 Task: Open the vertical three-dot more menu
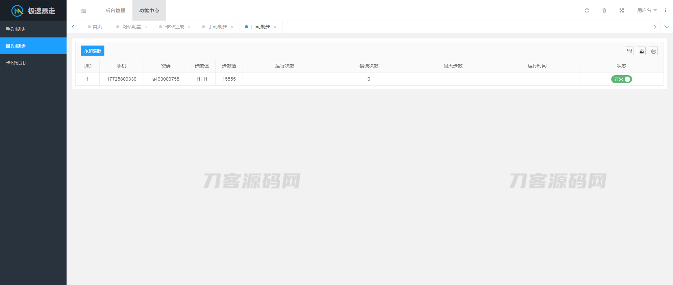(665, 10)
